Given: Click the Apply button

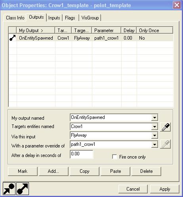Looking at the screenshot, I should click(165, 189).
